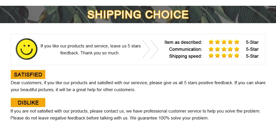Click 5-Star text next to Shipping speed
This screenshot has width=276, height=127.
252,56
